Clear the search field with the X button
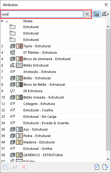This screenshot has height=173, width=111. [87, 14]
